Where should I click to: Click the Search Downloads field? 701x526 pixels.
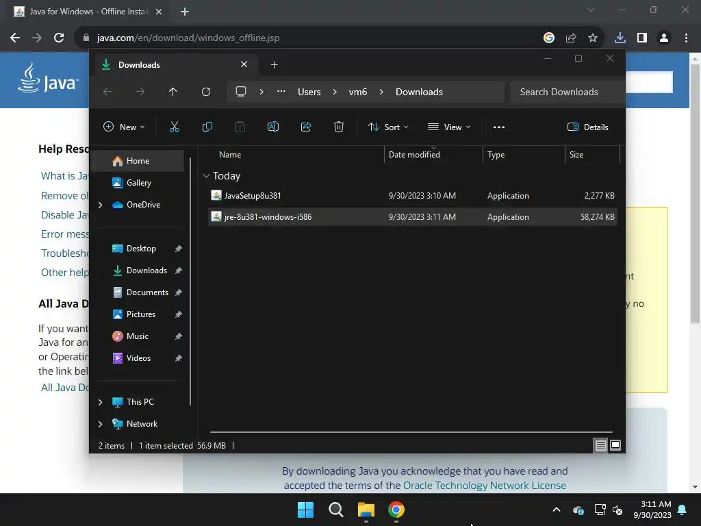(568, 92)
